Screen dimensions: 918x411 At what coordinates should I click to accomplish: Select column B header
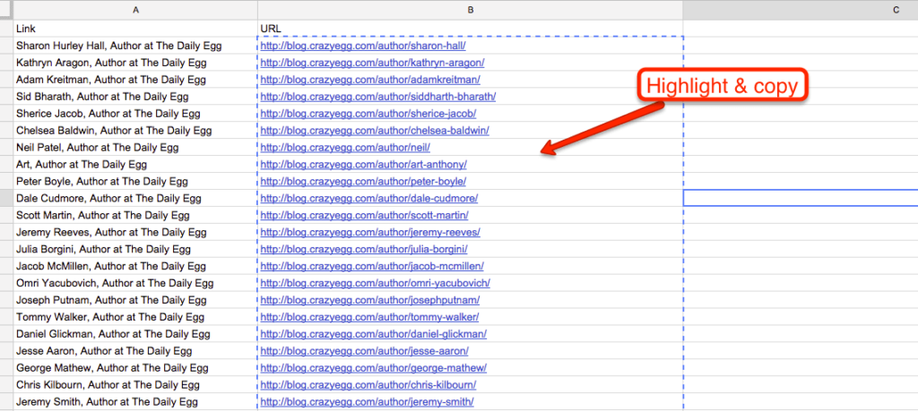coord(470,10)
